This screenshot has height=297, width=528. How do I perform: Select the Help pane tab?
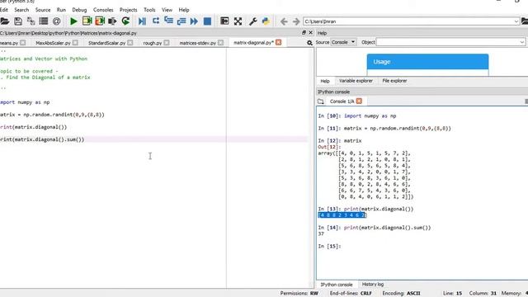click(324, 81)
